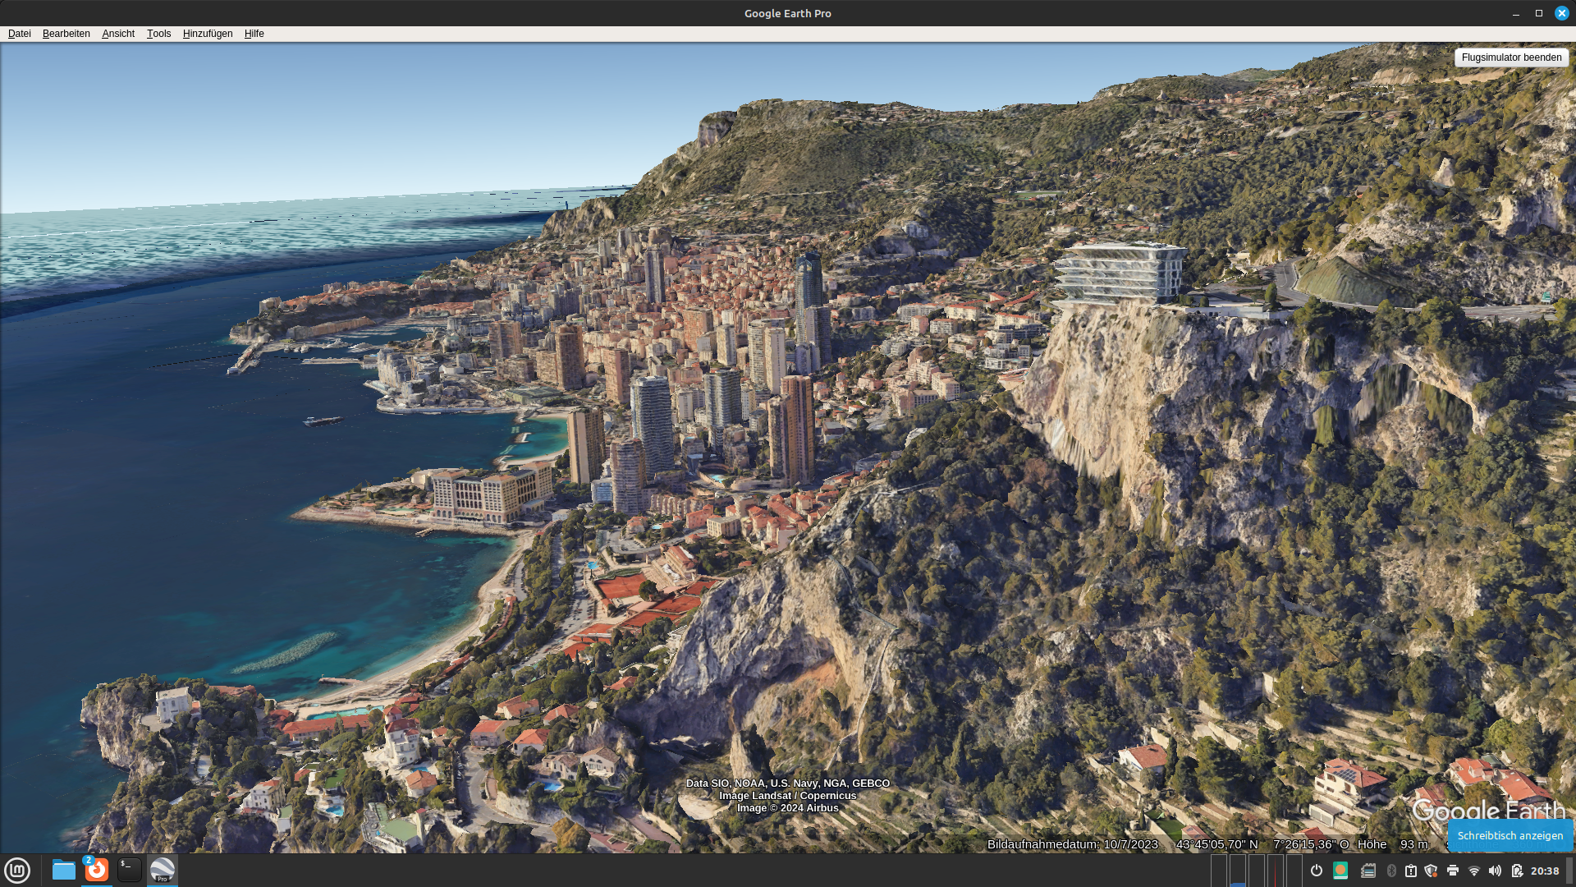Toggle the Bluetooth tray icon
Viewport: 1576px width, 887px height.
(1391, 871)
